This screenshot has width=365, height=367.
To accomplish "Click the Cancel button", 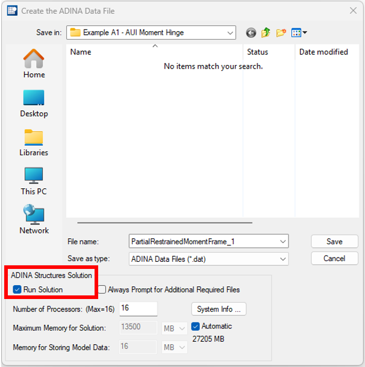I will [x=334, y=258].
